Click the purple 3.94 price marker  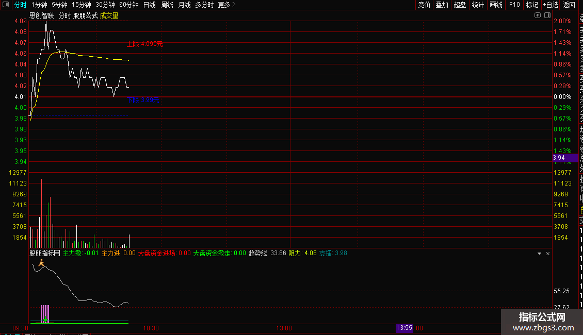point(565,158)
